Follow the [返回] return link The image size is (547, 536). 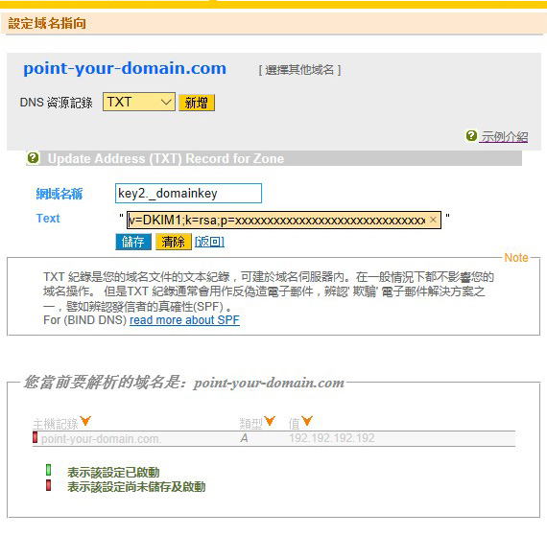209,242
